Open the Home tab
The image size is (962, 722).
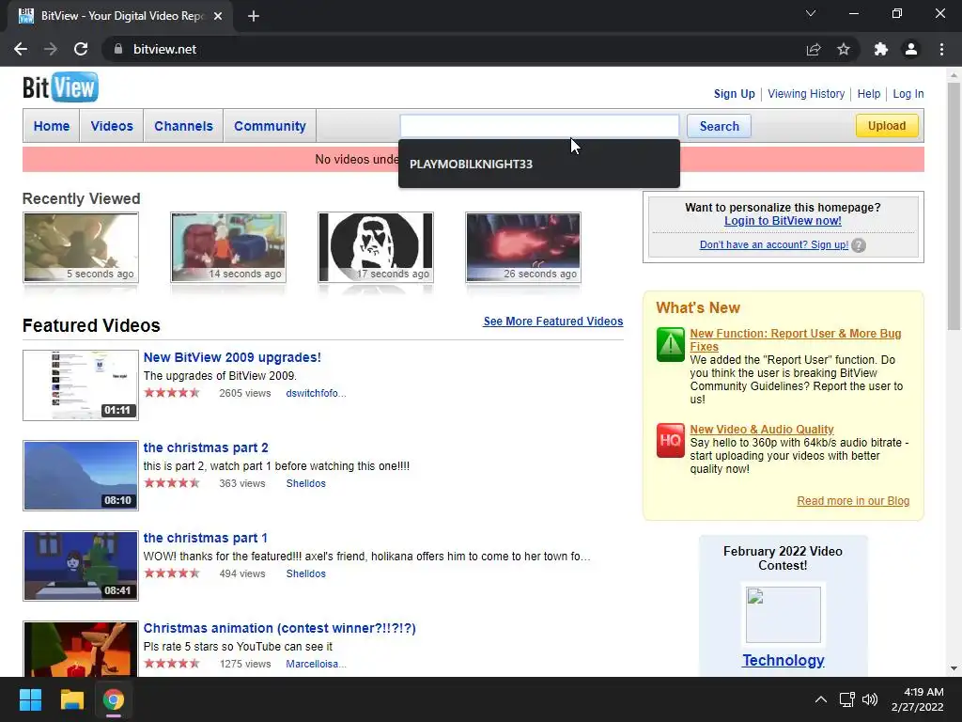point(52,126)
